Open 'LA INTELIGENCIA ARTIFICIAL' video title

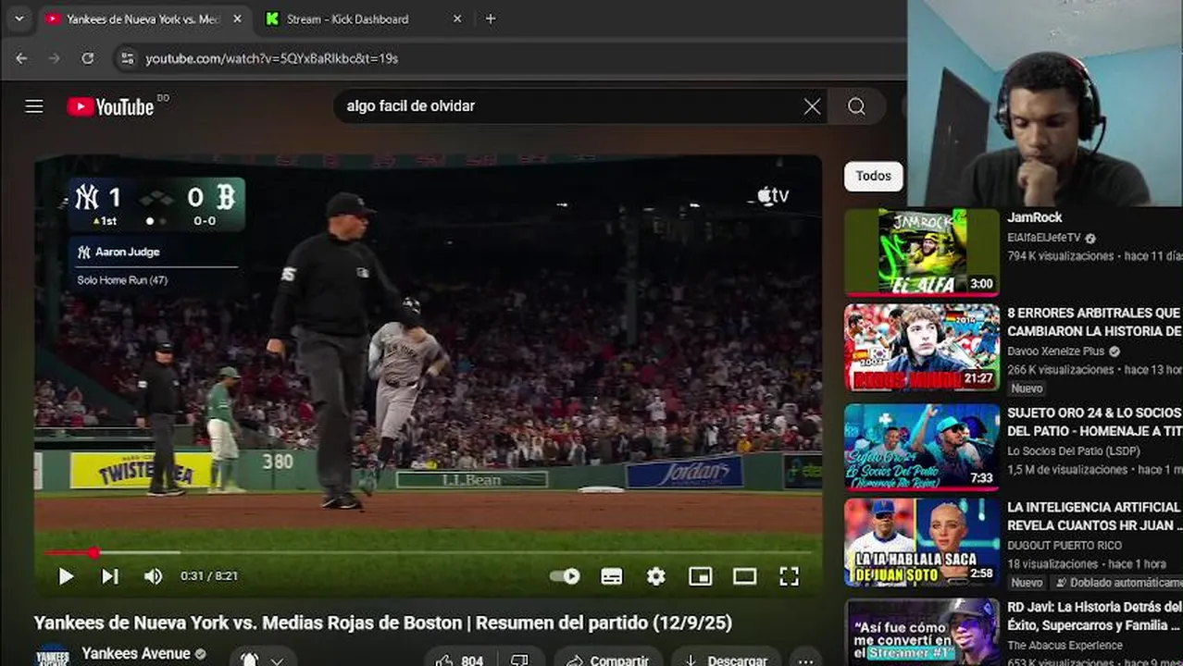tap(1094, 516)
